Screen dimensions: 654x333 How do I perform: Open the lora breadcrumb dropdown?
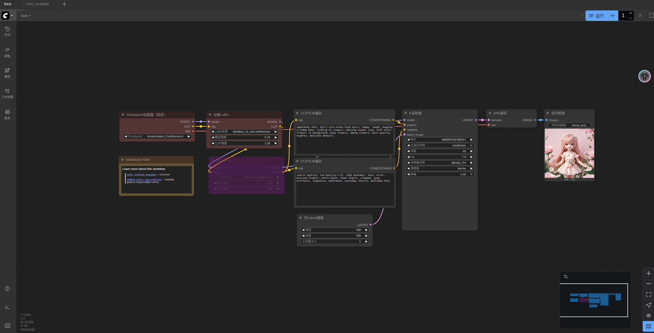point(26,16)
